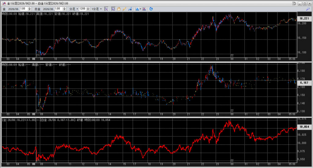The height and width of the screenshot is (168, 313).
Task: Open the 分足 chart type dropdown
Action: point(74,9)
